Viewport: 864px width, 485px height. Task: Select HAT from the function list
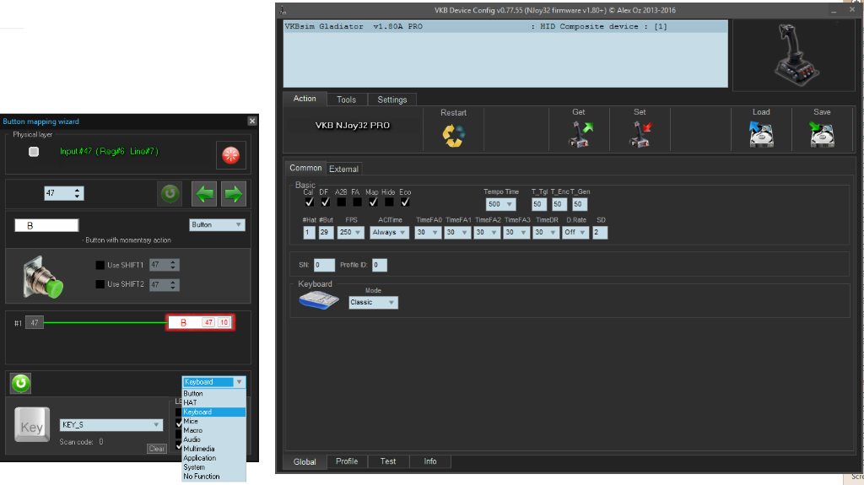[213, 403]
